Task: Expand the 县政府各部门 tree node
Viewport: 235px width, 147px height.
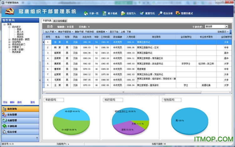Action: [x=9, y=44]
